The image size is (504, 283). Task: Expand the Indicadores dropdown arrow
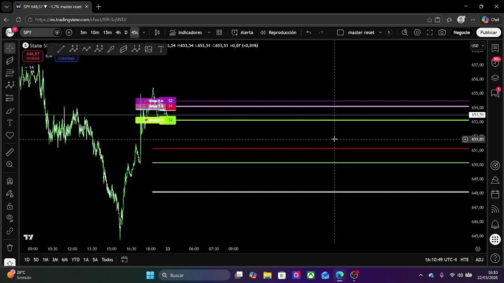[209, 33]
